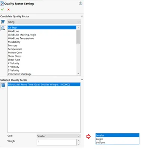Select Weld Line in candidate list
The image size is (141, 150).
pyautogui.click(x=42, y=31)
